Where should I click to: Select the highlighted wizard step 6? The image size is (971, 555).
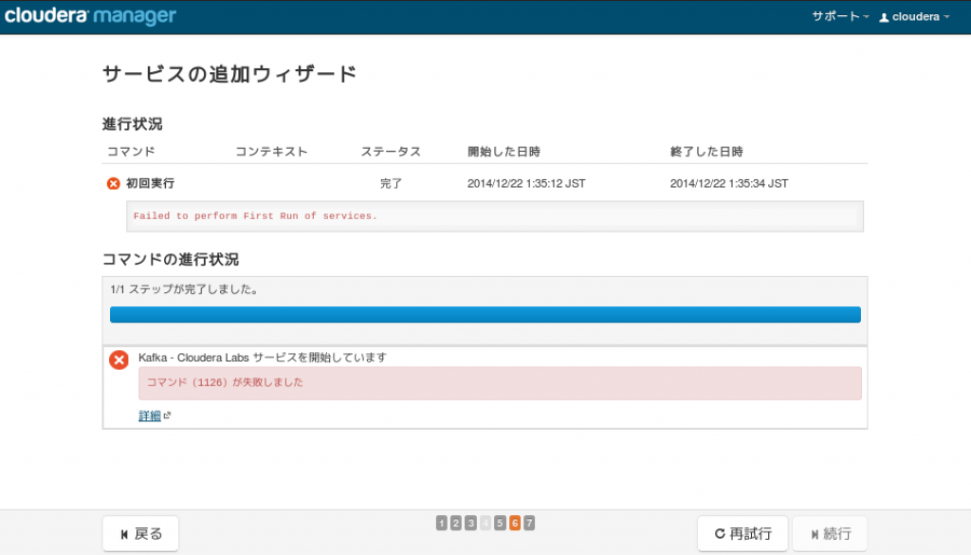515,524
